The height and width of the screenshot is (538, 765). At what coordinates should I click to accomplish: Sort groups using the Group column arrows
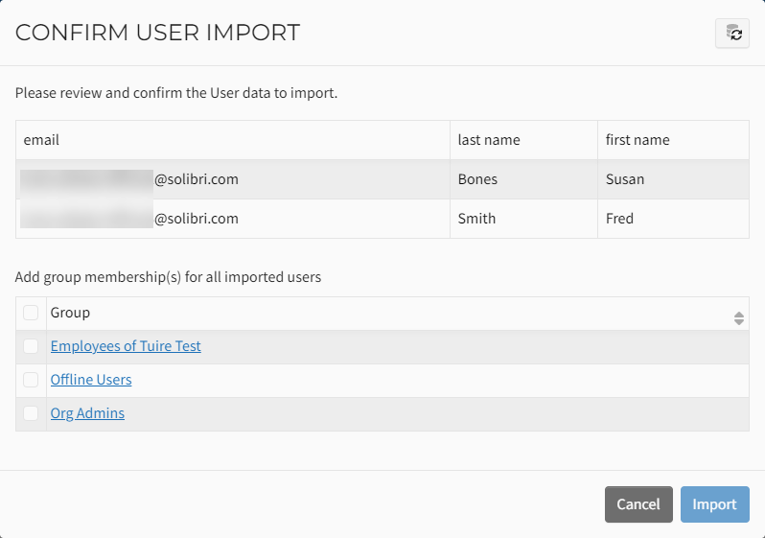739,318
